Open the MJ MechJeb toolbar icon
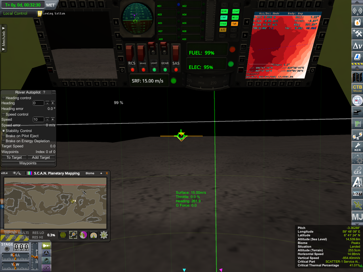363x272 pixels. pyautogui.click(x=357, y=217)
